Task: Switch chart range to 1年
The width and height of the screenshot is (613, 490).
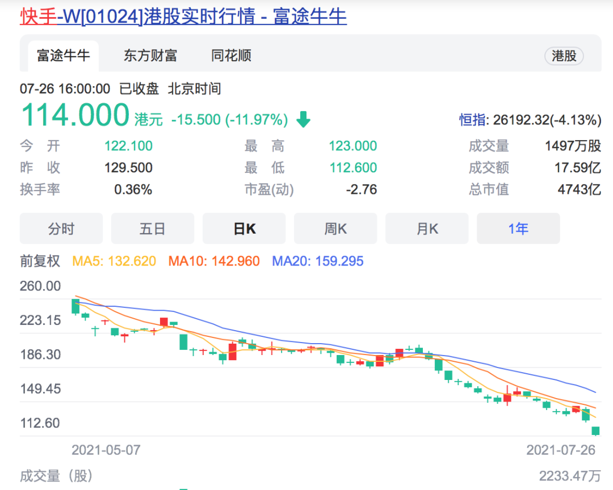Action: pos(518,229)
